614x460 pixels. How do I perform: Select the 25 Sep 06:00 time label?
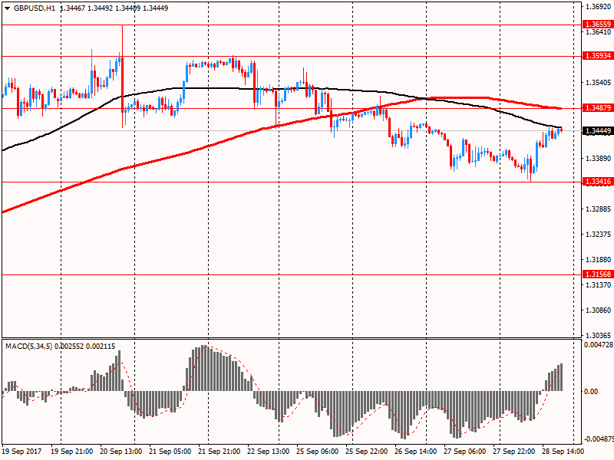click(x=318, y=452)
